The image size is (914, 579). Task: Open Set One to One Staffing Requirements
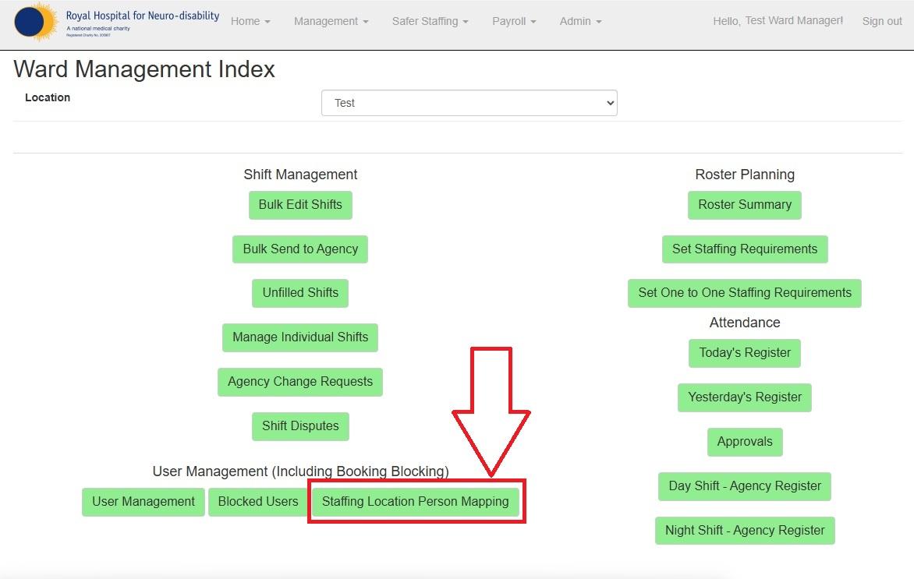[744, 293]
